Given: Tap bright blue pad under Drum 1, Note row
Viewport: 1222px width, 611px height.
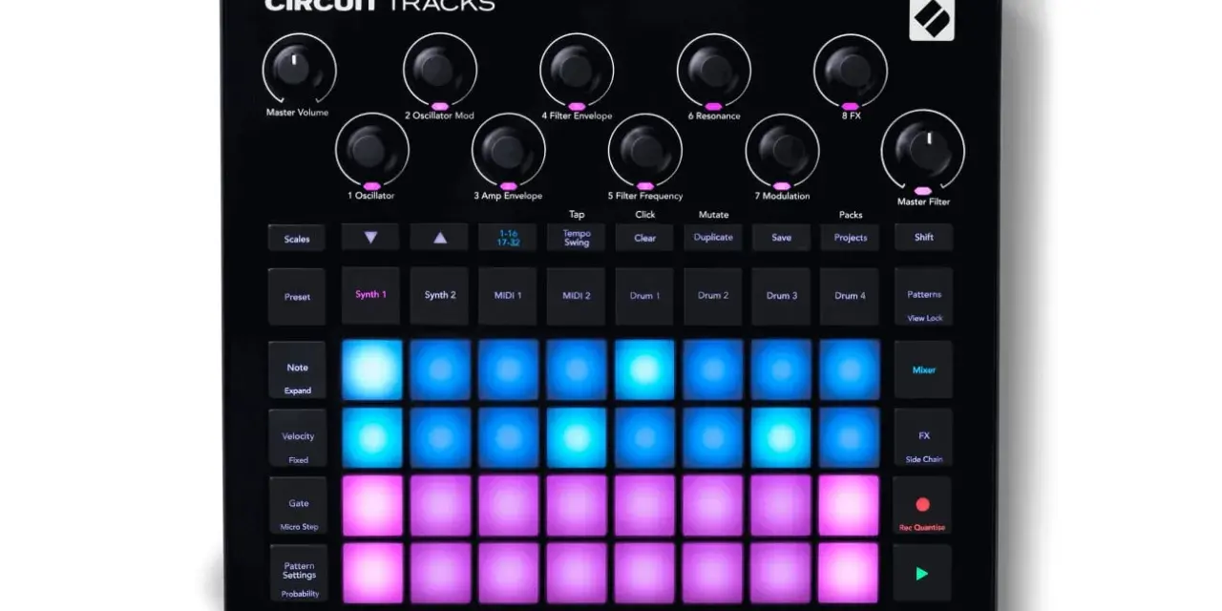Looking at the screenshot, I should tap(644, 369).
